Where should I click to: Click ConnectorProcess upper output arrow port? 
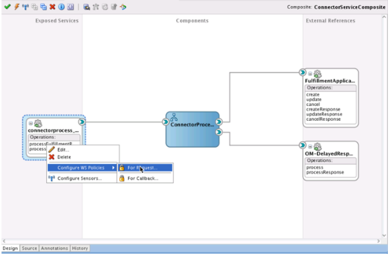pos(219,122)
